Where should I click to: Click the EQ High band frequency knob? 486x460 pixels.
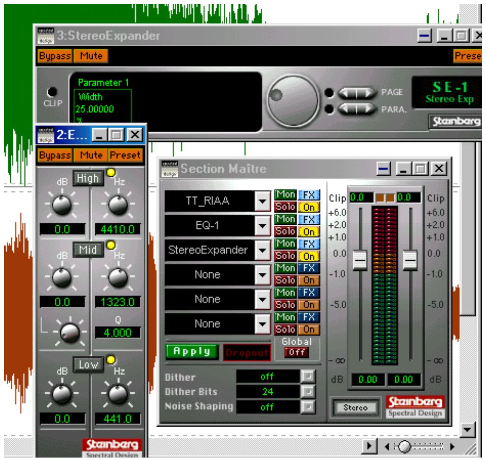point(118,205)
